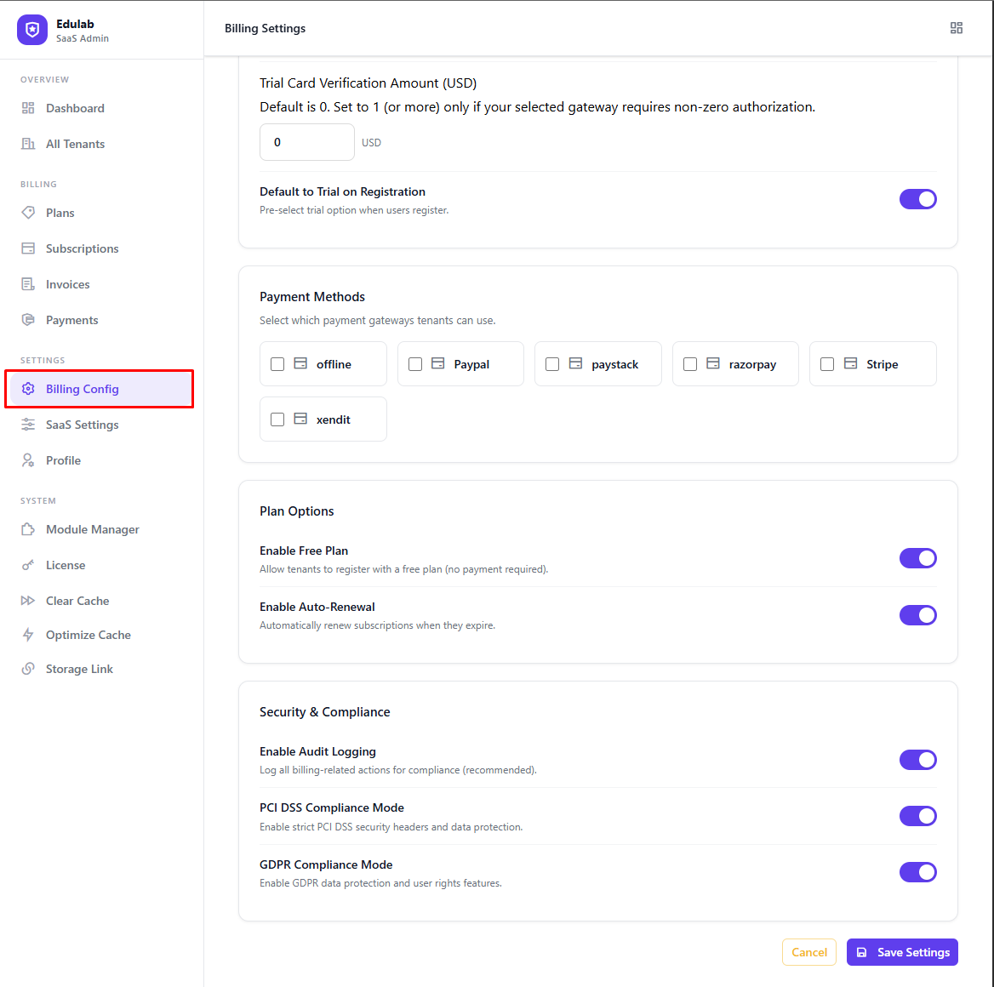
Task: Click the License key icon
Action: [x=29, y=565]
